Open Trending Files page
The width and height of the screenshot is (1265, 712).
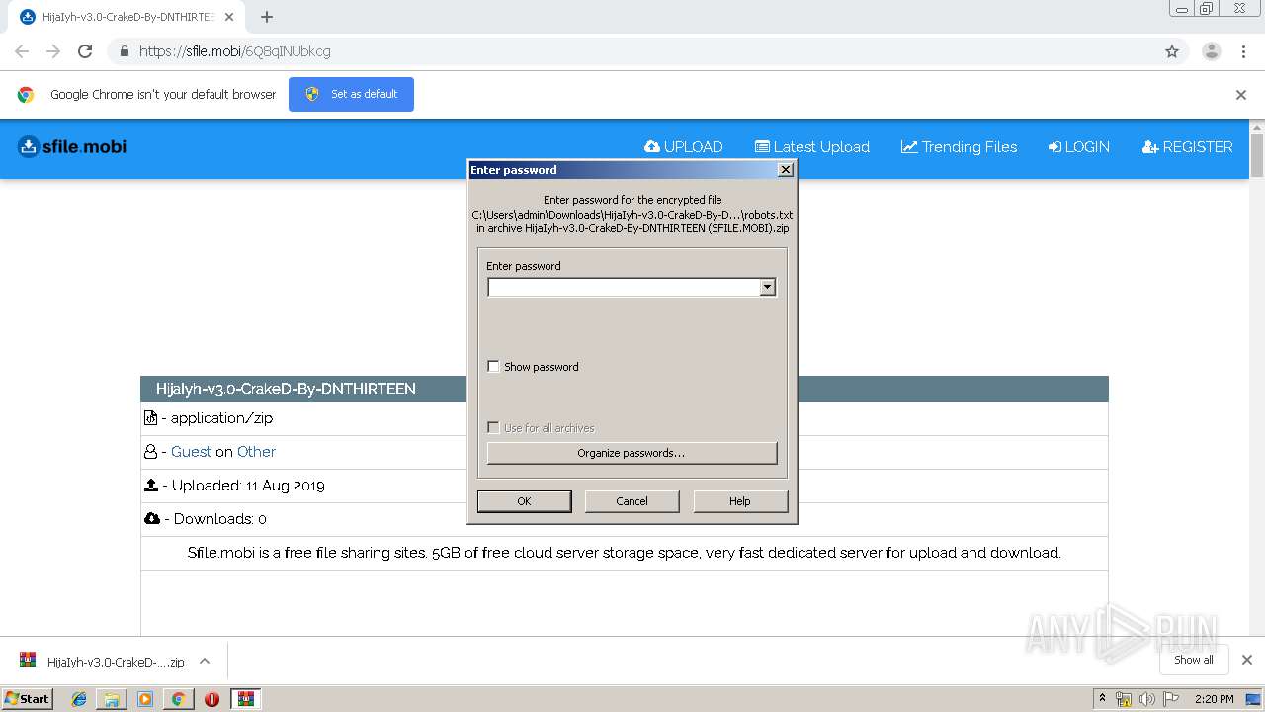tap(959, 147)
